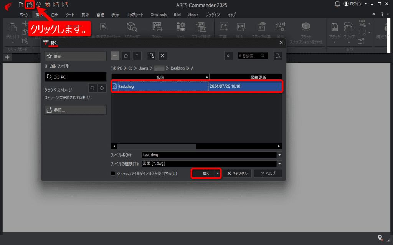The image size is (393, 245).
Task: Click the キャンセル button
Action: pyautogui.click(x=237, y=173)
